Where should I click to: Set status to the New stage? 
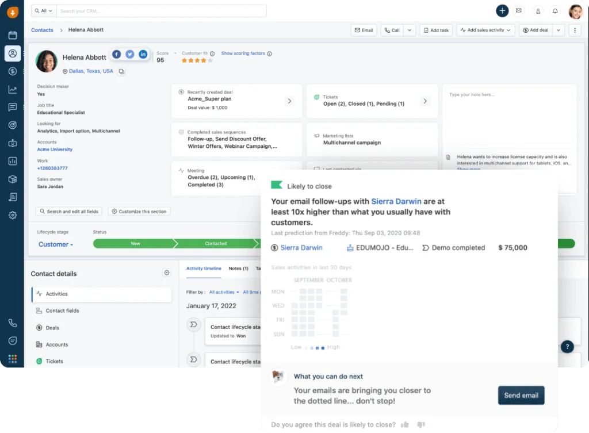(x=135, y=244)
